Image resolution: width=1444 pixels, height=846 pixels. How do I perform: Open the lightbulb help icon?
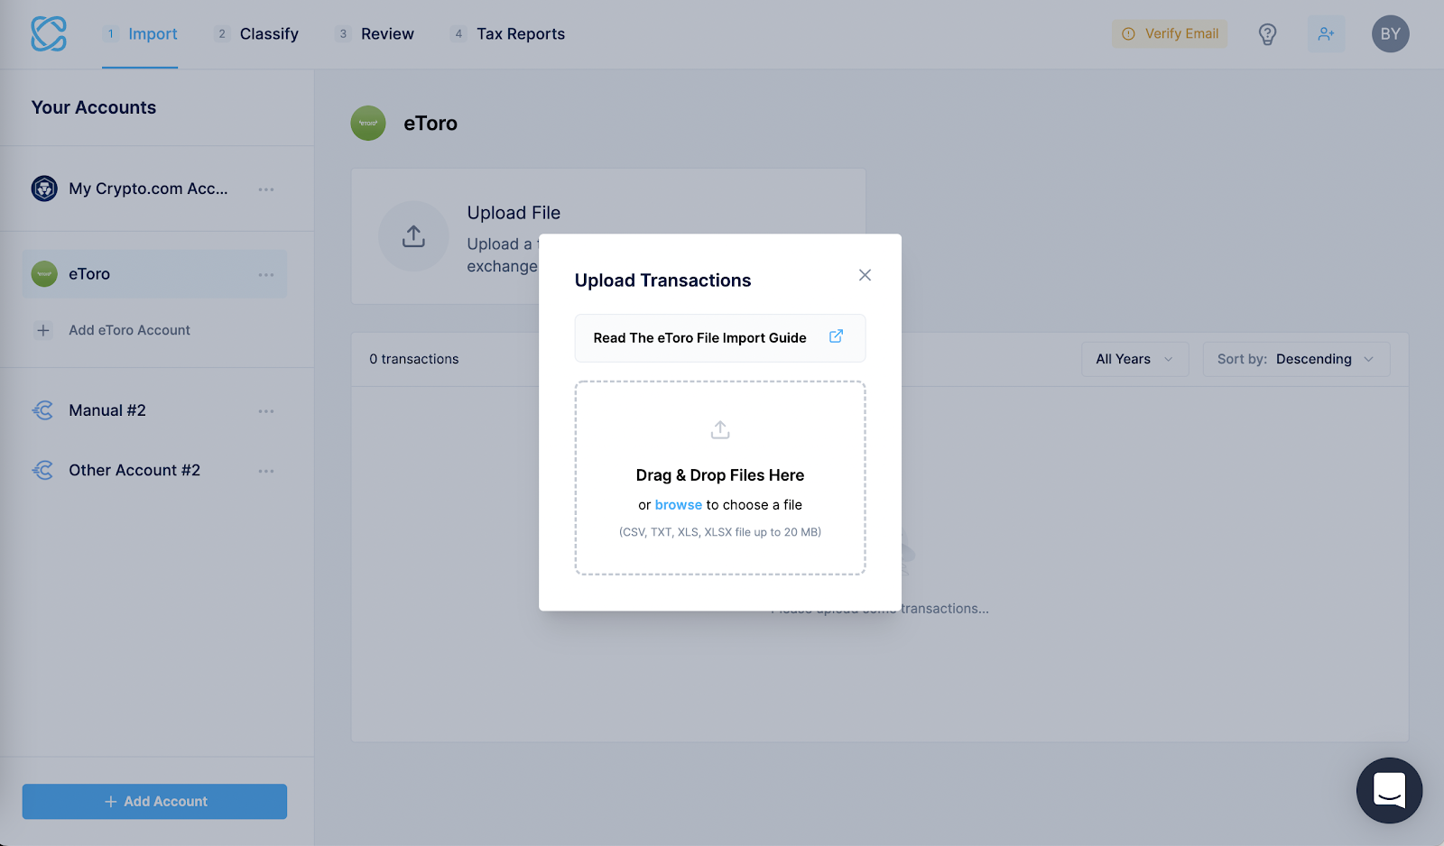(x=1267, y=34)
